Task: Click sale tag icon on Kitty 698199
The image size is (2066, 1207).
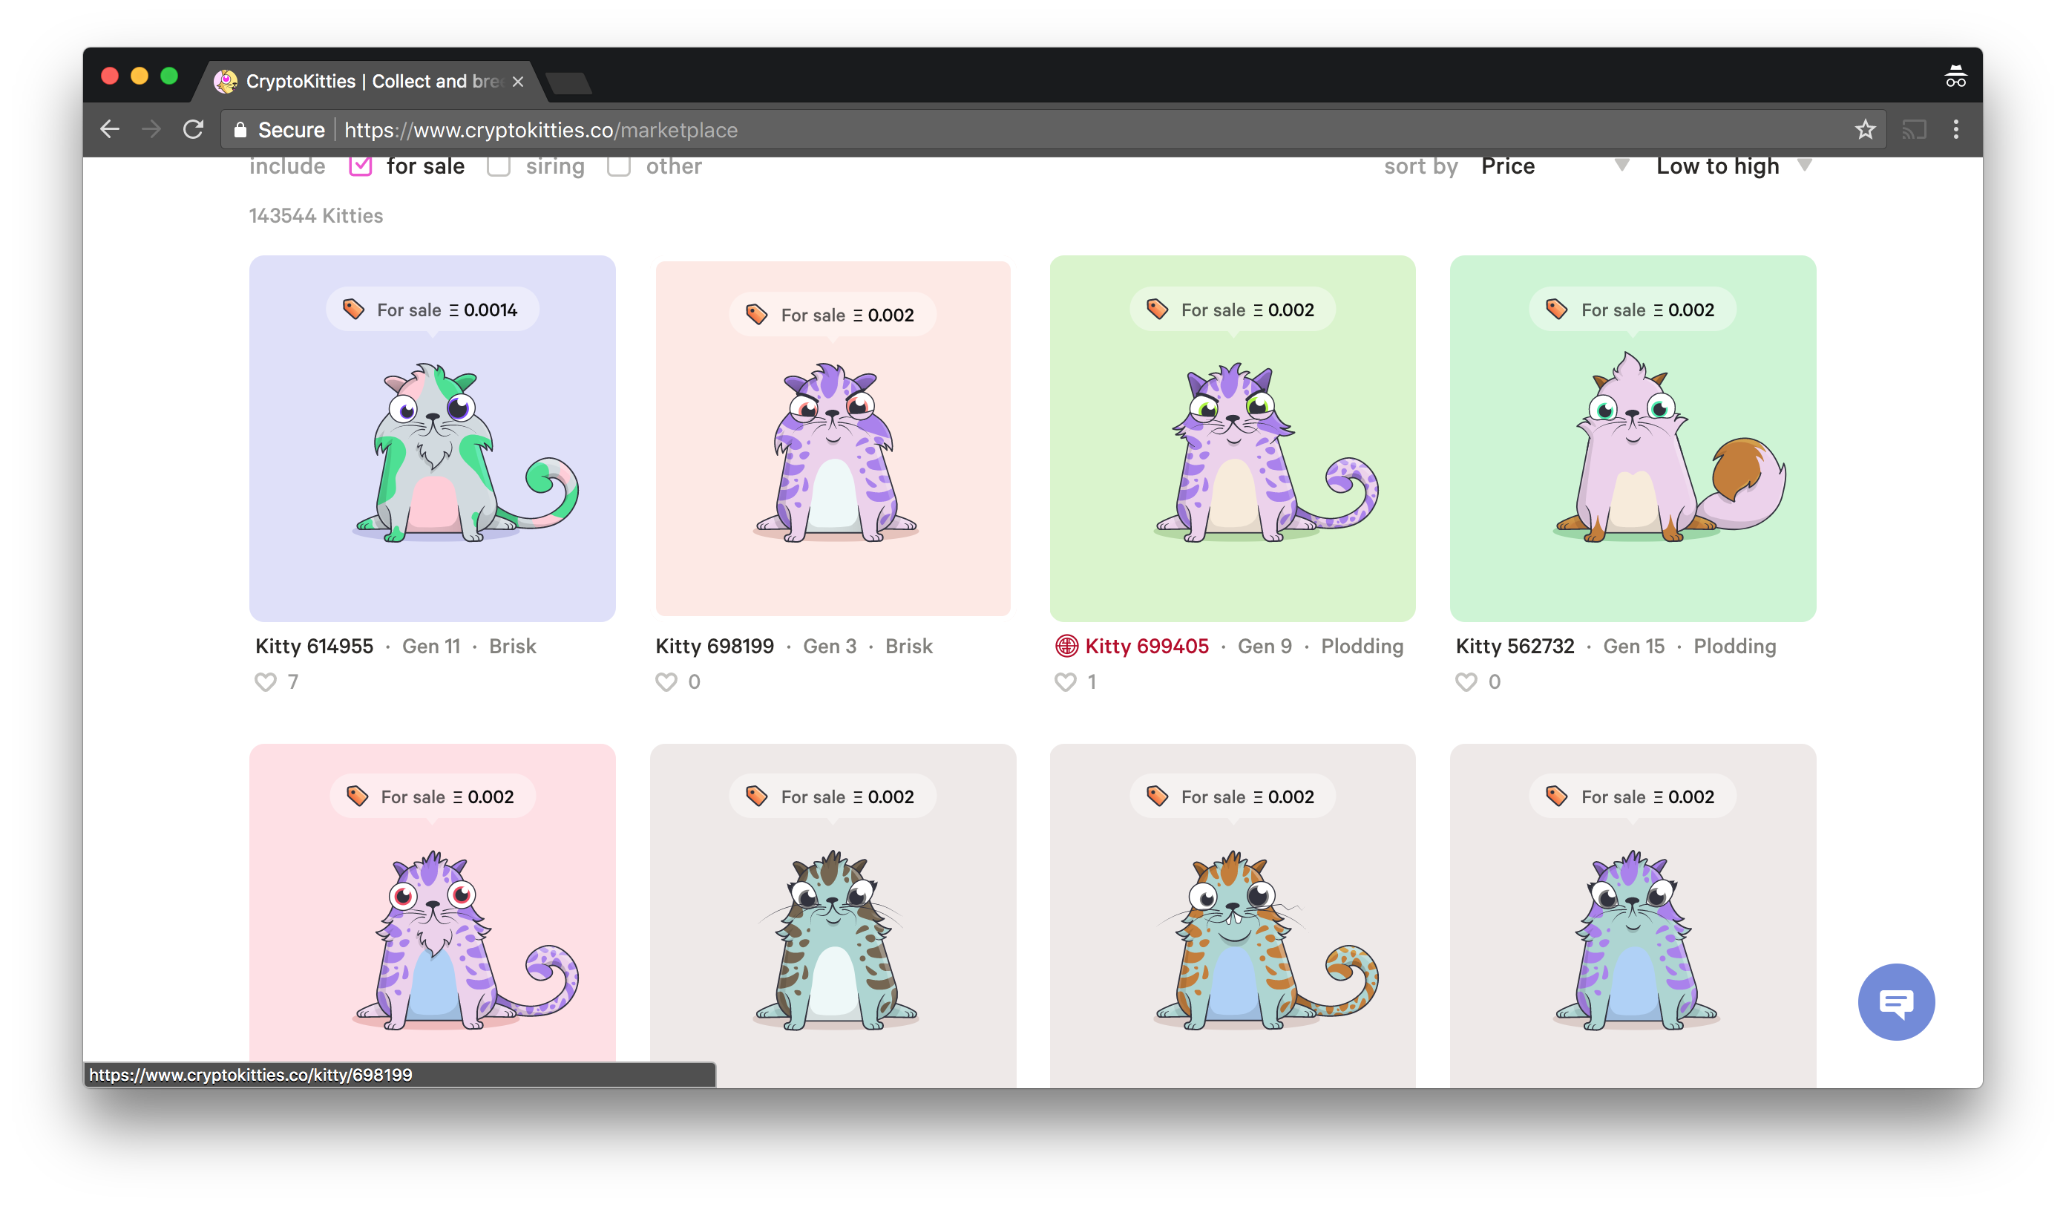Action: tap(757, 314)
